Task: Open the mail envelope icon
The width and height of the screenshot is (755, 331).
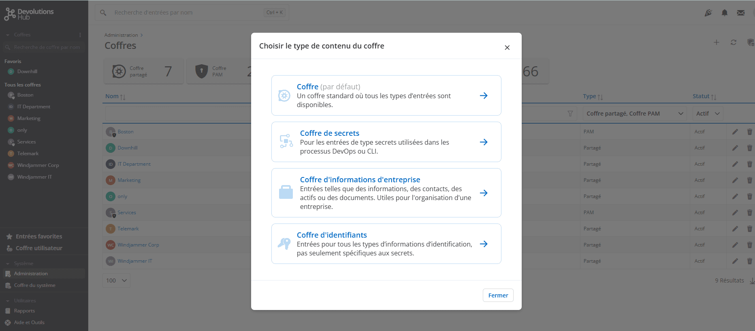Action: 741,13
